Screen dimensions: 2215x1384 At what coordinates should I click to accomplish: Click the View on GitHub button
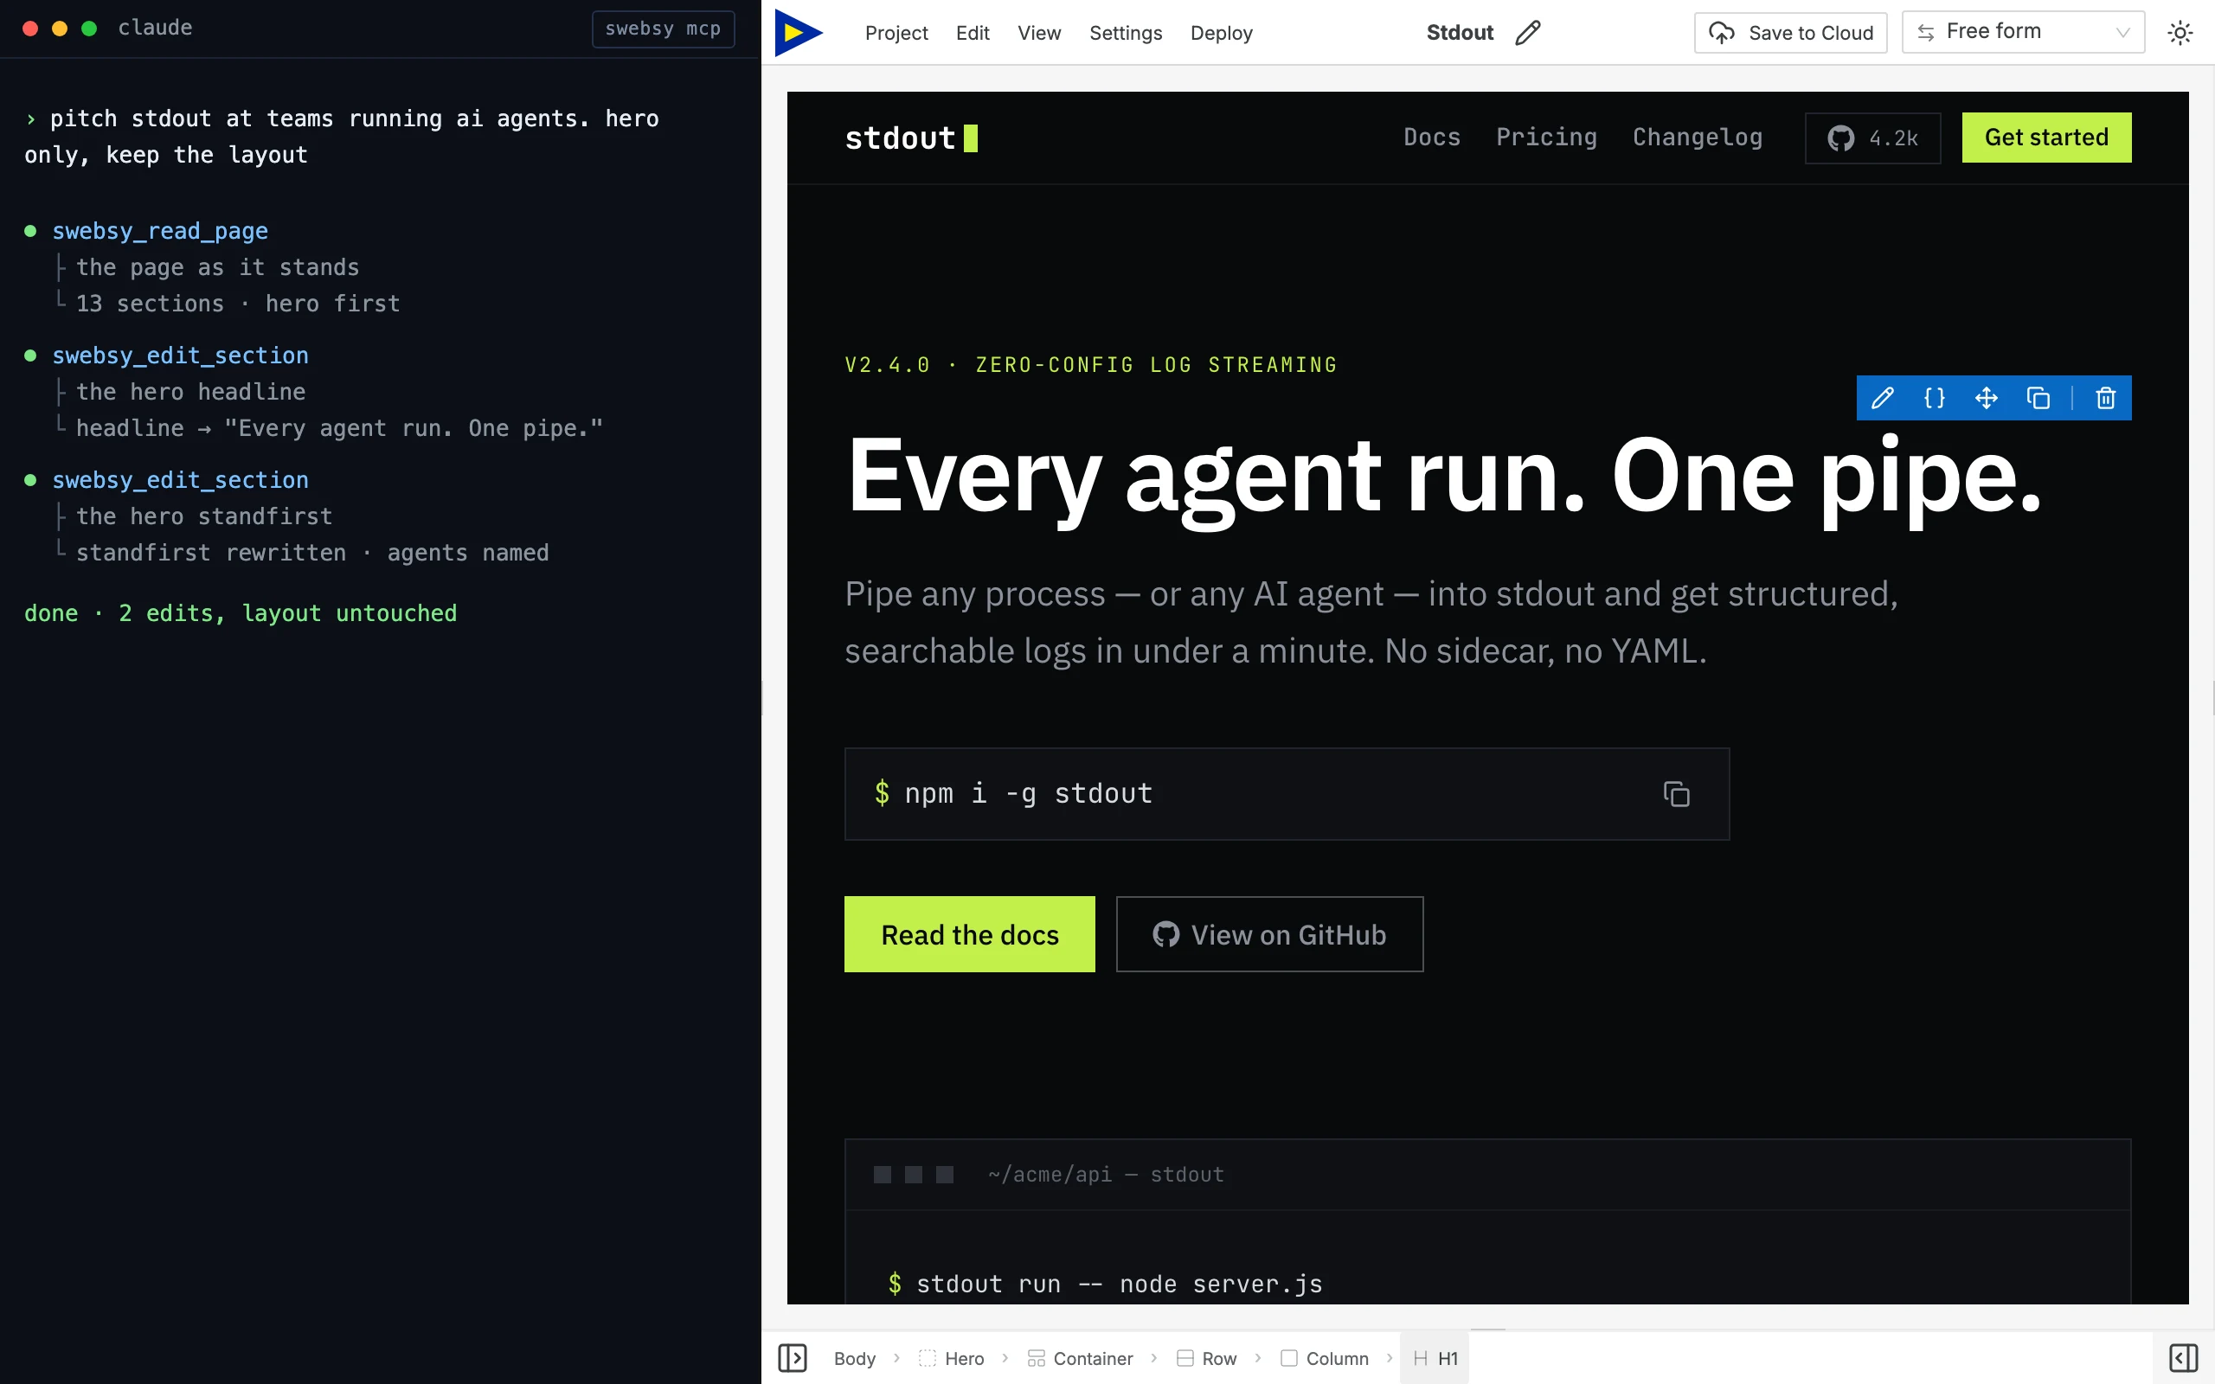[1269, 933]
